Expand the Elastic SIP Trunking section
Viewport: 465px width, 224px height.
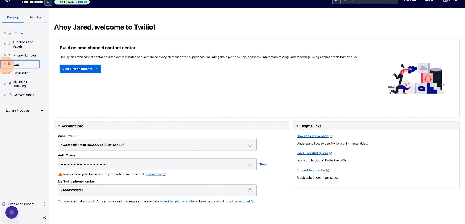point(5,84)
